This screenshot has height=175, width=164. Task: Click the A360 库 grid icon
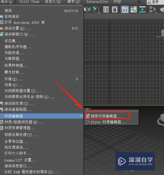[2, 23]
